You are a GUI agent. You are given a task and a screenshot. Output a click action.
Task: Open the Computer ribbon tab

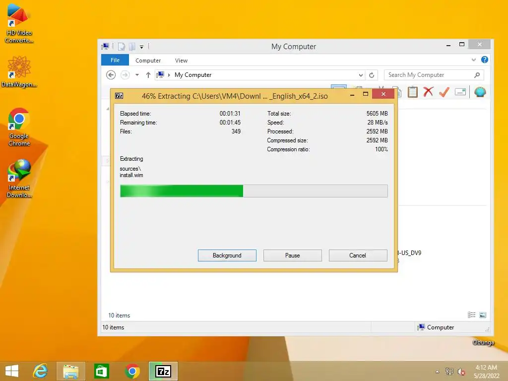tap(148, 61)
